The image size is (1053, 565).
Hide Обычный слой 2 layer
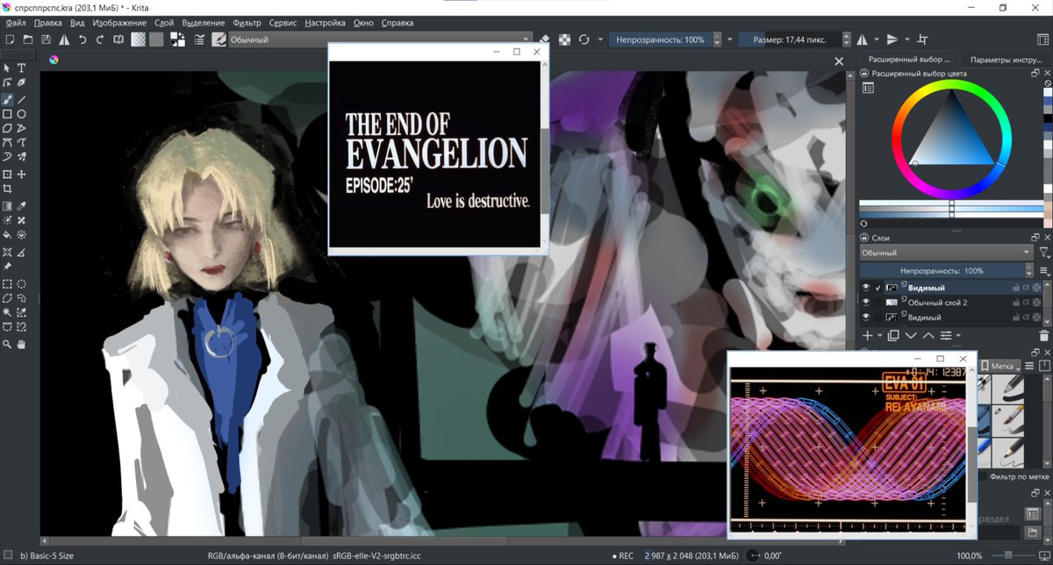coord(865,303)
